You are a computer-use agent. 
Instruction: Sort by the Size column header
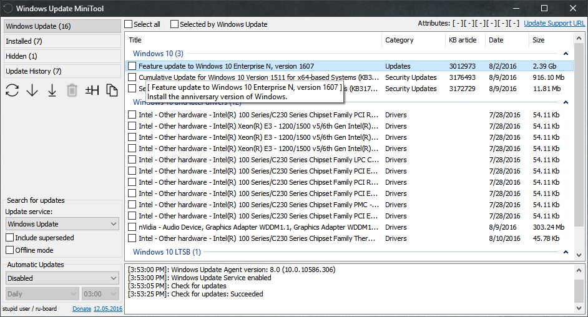[x=551, y=40]
